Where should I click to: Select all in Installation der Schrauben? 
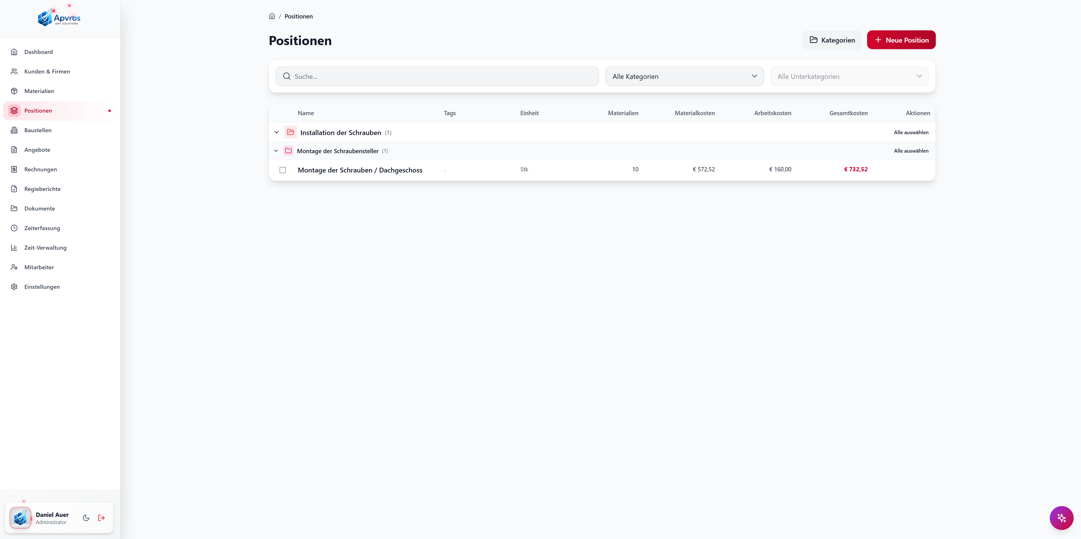coord(911,132)
